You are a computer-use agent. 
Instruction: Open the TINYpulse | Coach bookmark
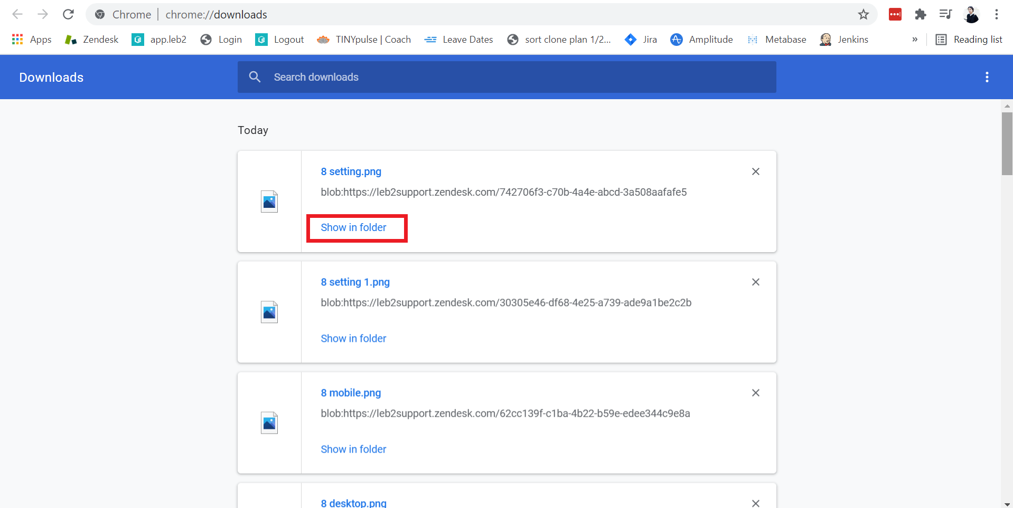tap(364, 40)
